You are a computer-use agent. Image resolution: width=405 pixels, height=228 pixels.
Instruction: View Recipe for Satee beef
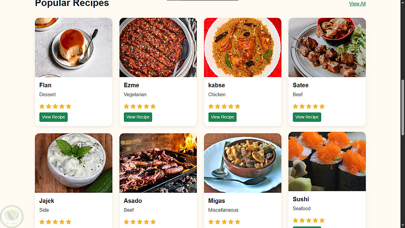[307, 117]
